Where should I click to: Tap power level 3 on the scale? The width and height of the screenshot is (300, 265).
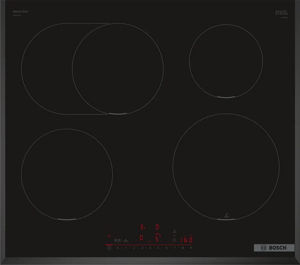pos(142,248)
